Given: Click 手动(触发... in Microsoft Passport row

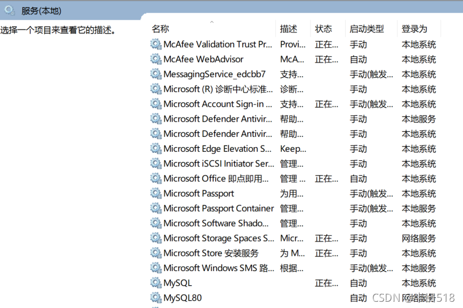Looking at the screenshot, I should (x=371, y=194).
